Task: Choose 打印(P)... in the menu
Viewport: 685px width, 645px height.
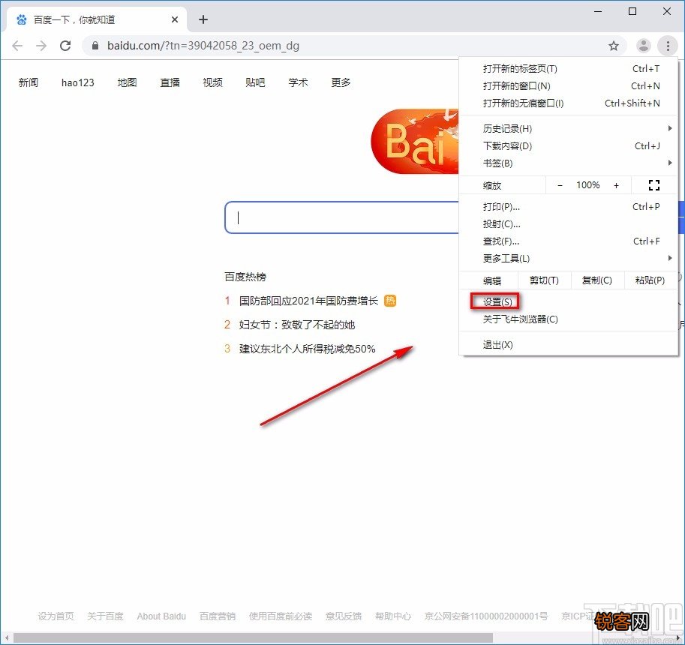Action: pyautogui.click(x=569, y=206)
